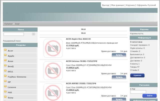
Task: Click the 12.558,0 руб. price
Action: [x=72, y=45]
